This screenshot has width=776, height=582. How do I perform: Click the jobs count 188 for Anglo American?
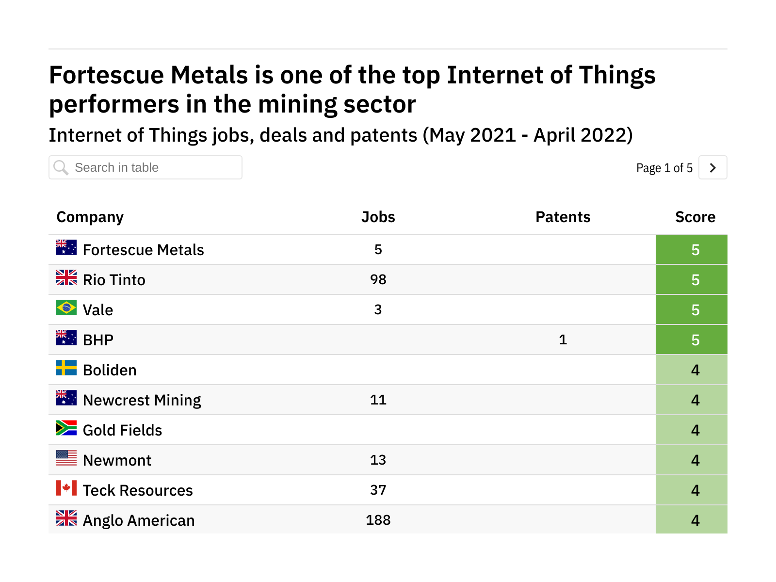[x=378, y=520]
